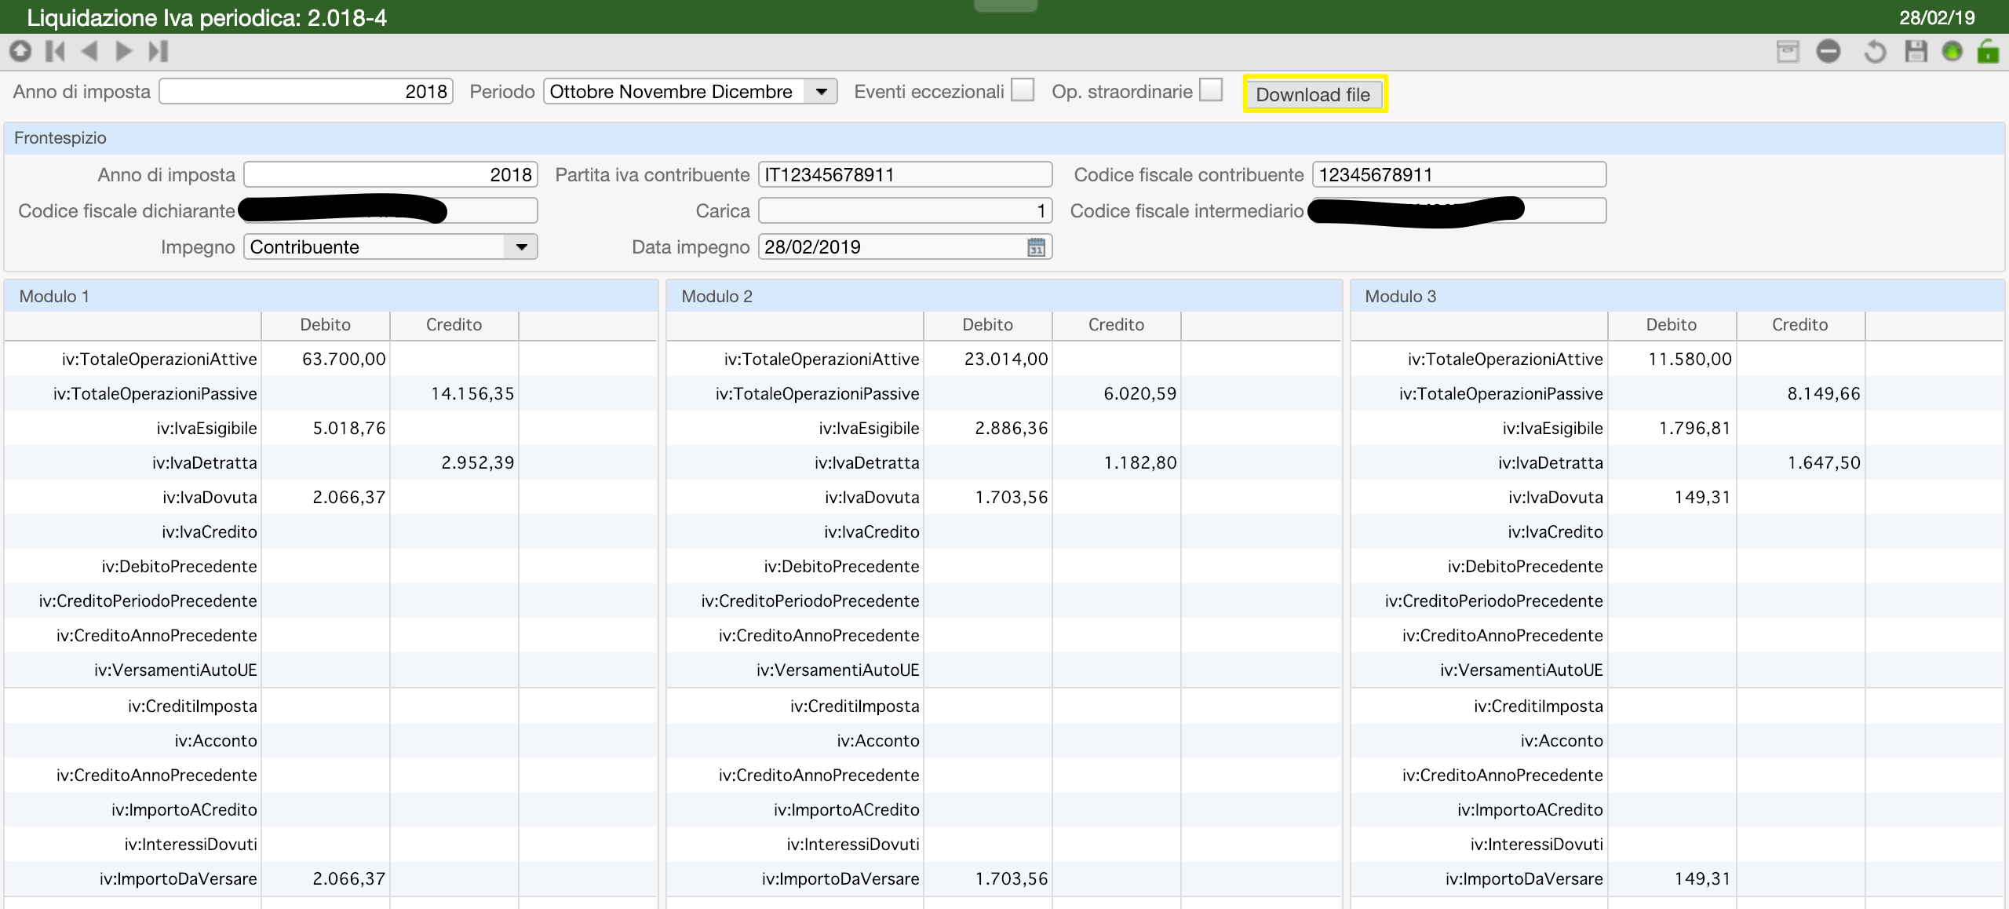
Task: Select the 63.700,00 value in Modulo 1
Action: (326, 359)
